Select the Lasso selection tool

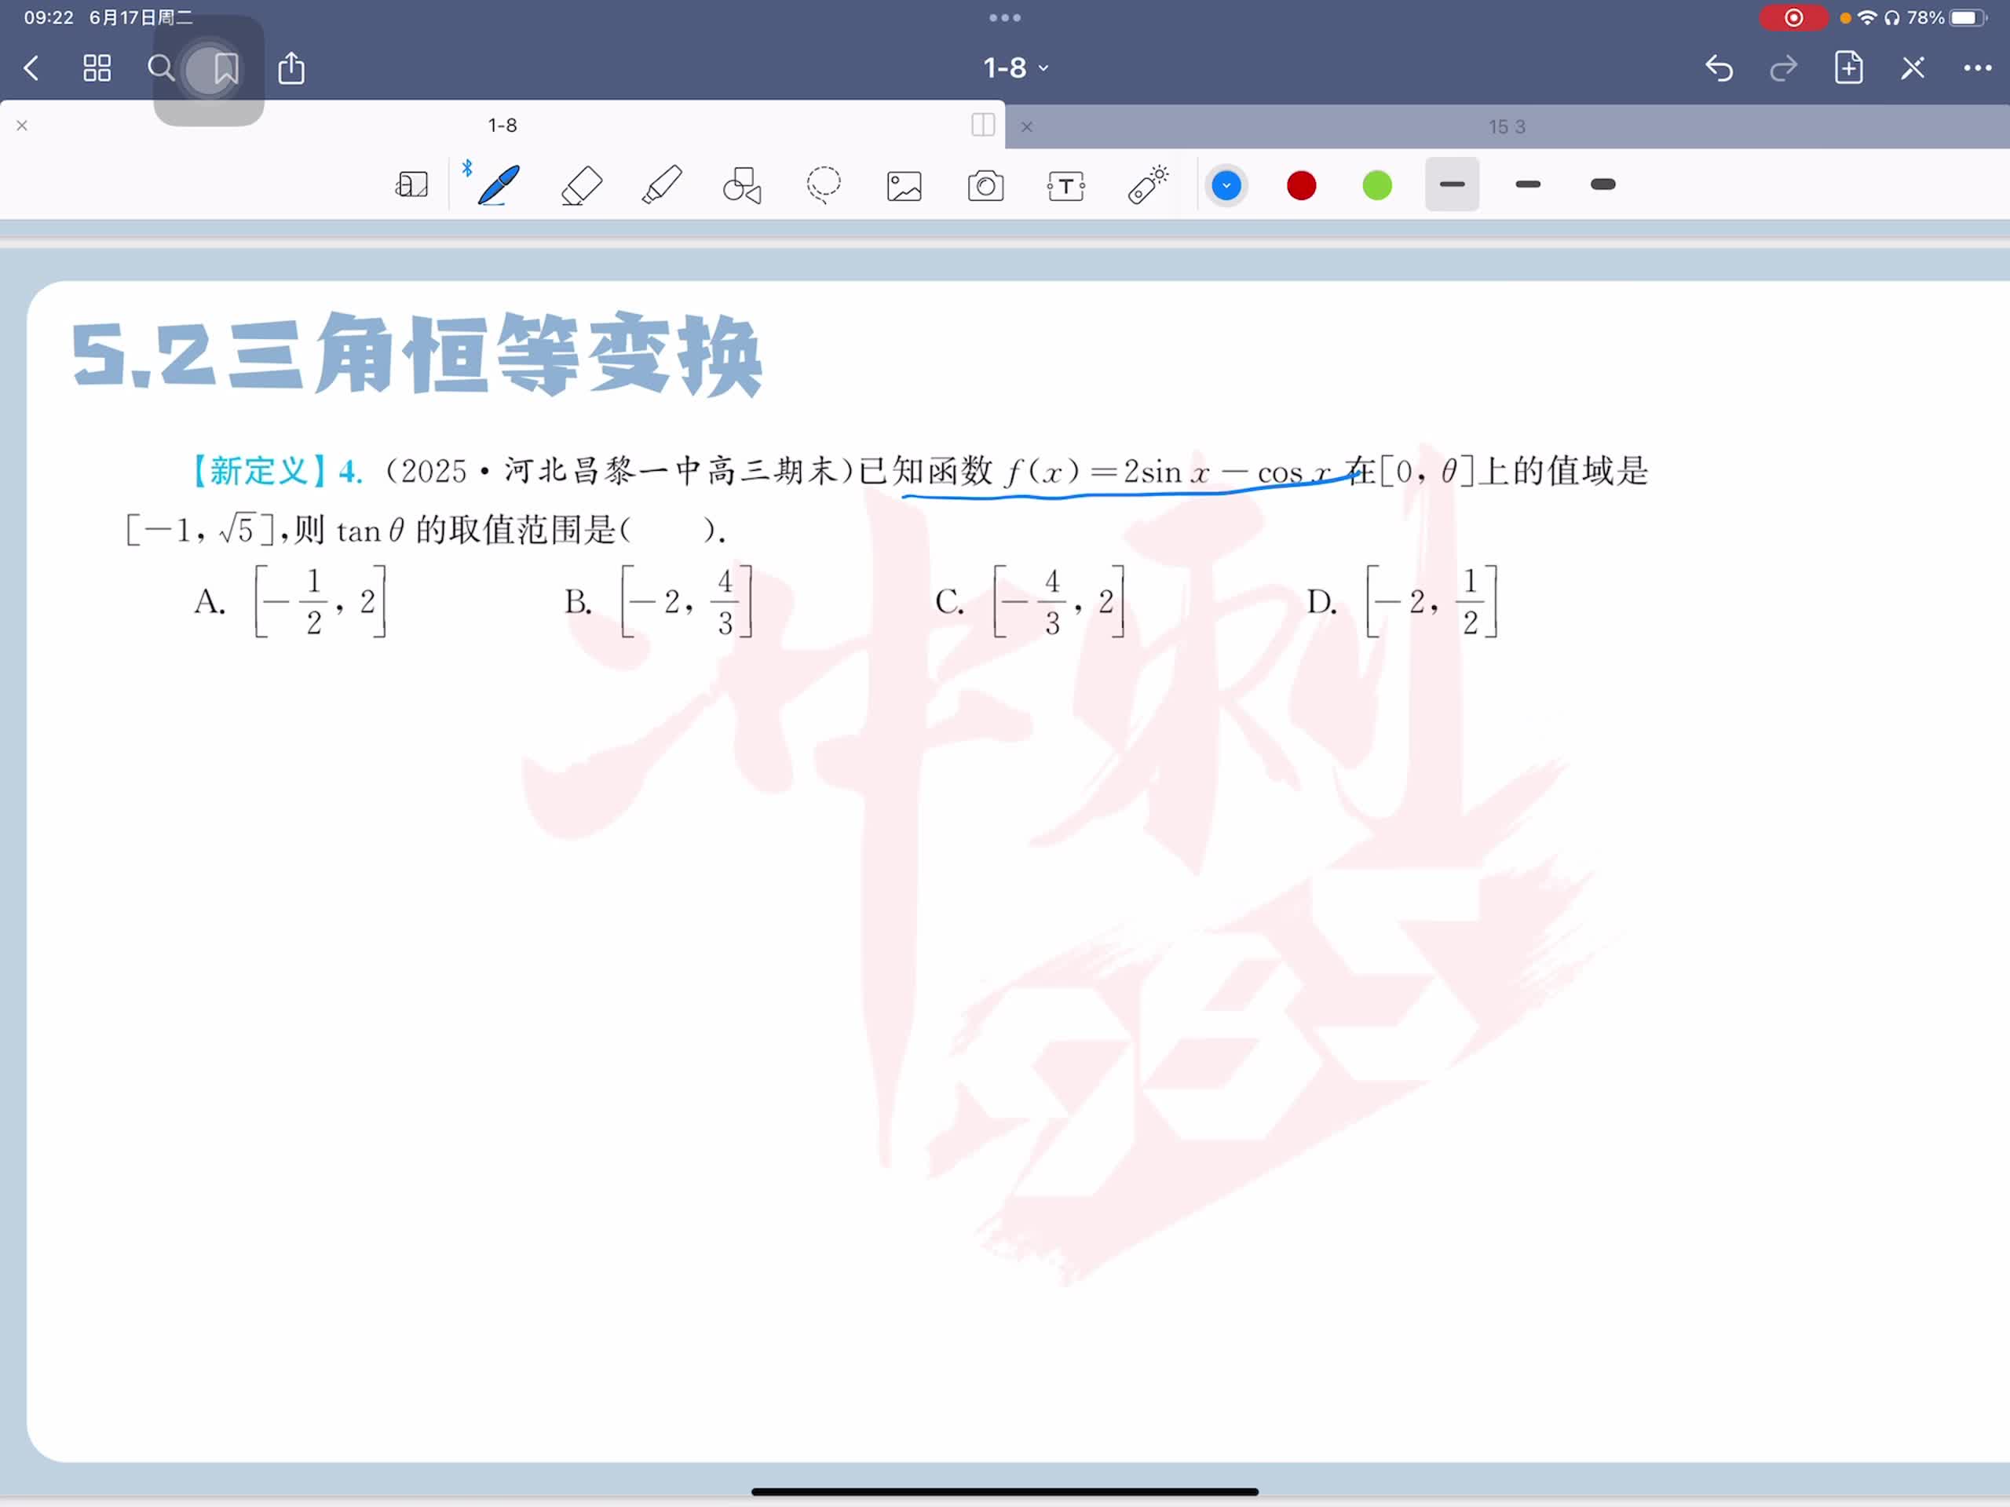824,185
